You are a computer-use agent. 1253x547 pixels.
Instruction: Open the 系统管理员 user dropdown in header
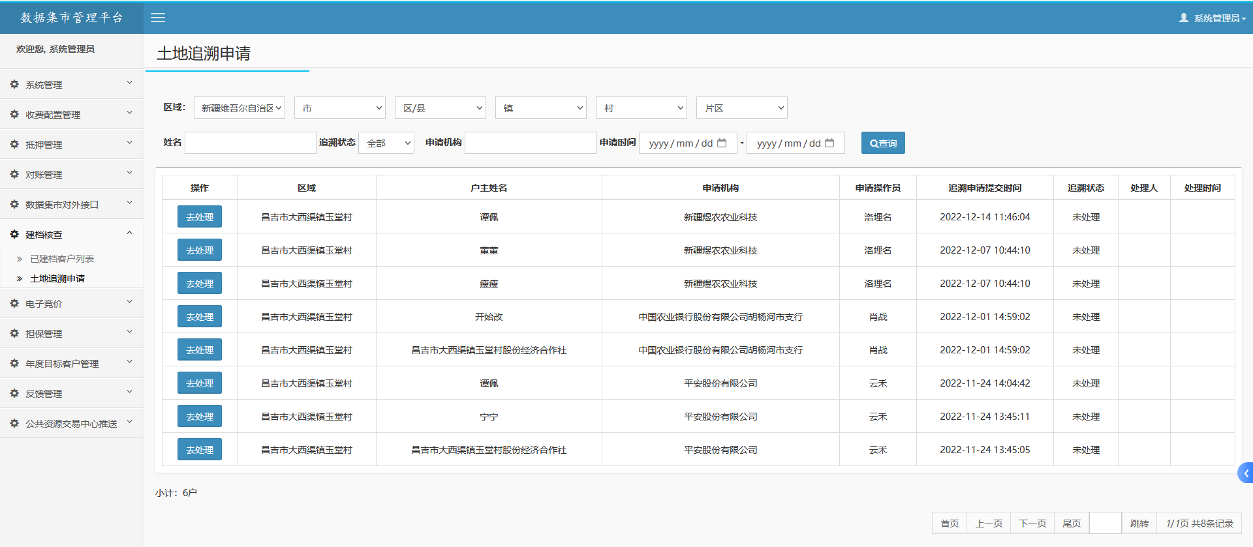[x=1213, y=18]
